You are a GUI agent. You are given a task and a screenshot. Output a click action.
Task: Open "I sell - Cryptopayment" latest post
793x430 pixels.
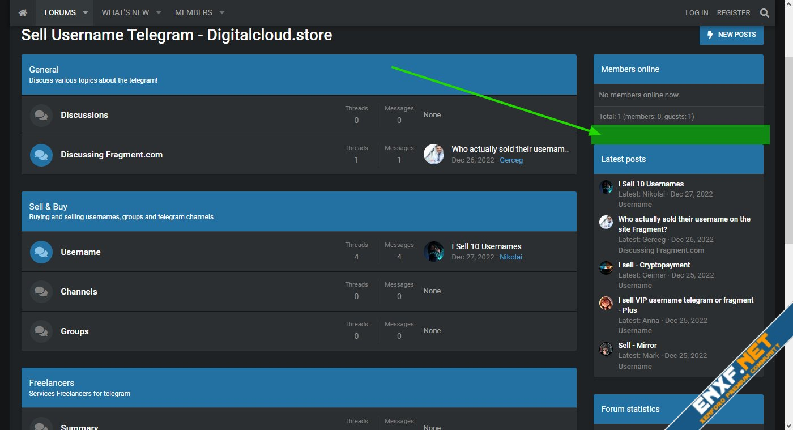[x=654, y=265]
